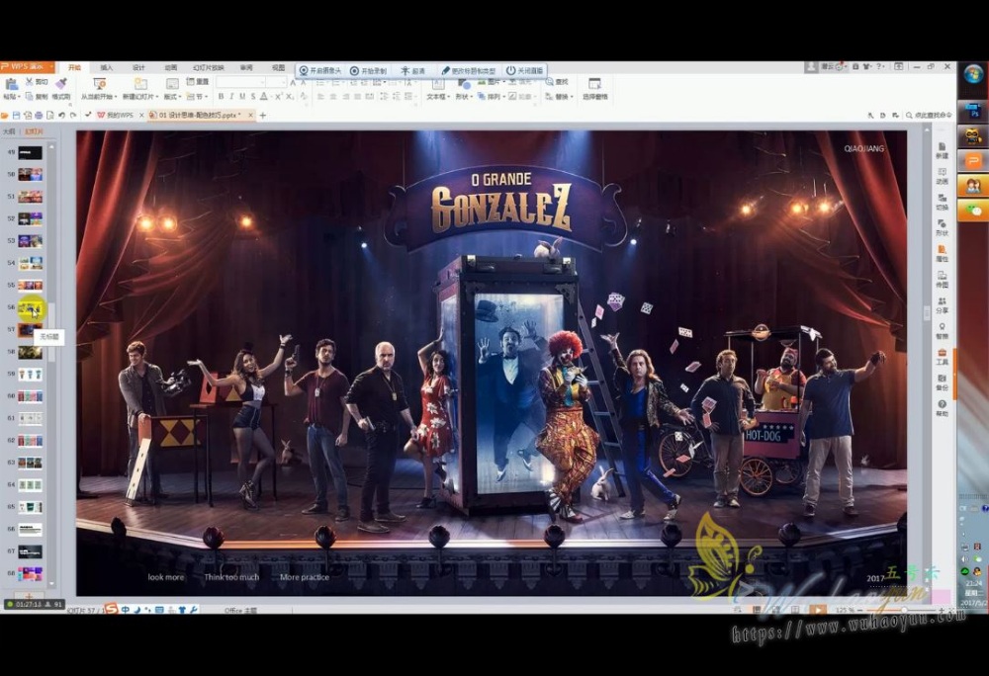Toggle text Shadow S button
Viewport: 989px width, 676px height.
253,97
